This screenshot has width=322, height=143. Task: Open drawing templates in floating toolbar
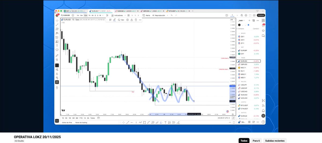(110, 20)
